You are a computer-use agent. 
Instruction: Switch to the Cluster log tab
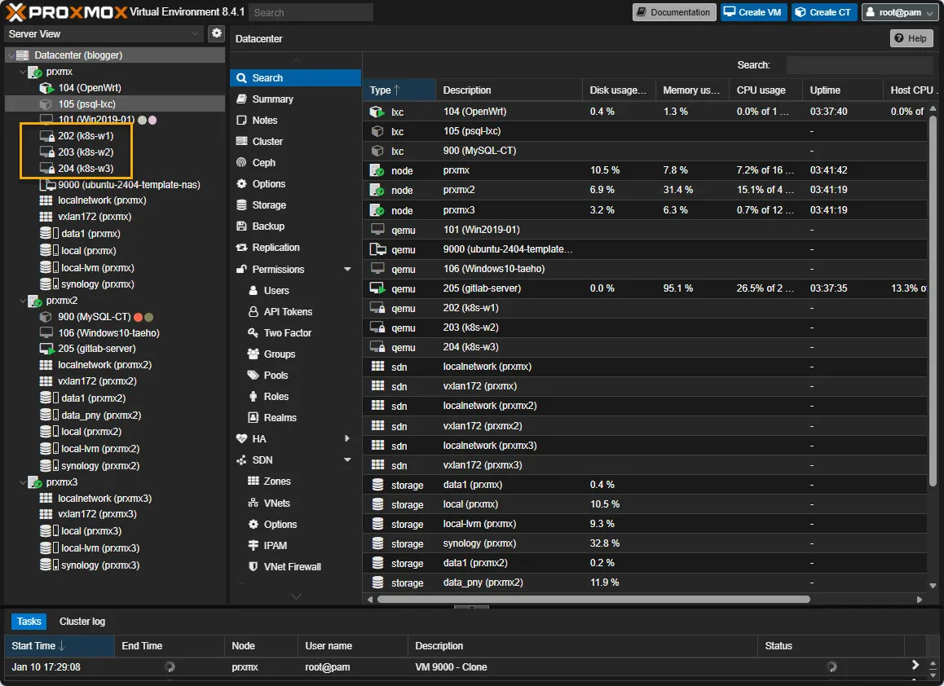pos(82,622)
